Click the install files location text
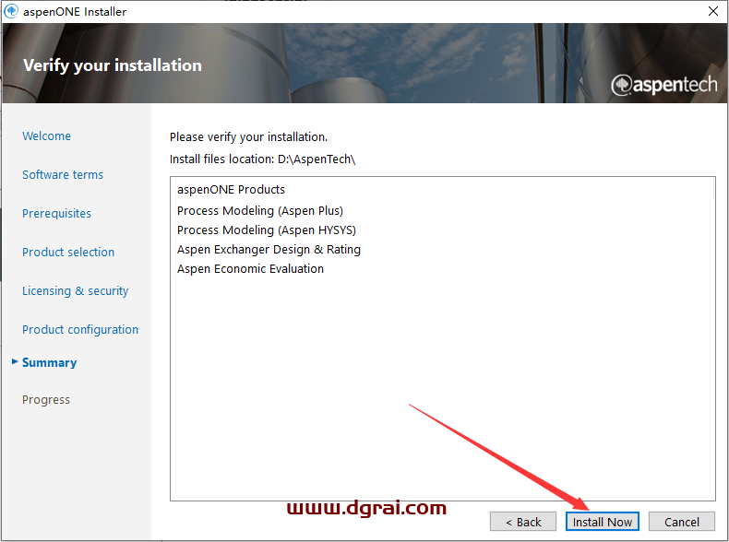The width and height of the screenshot is (729, 542). point(263,159)
